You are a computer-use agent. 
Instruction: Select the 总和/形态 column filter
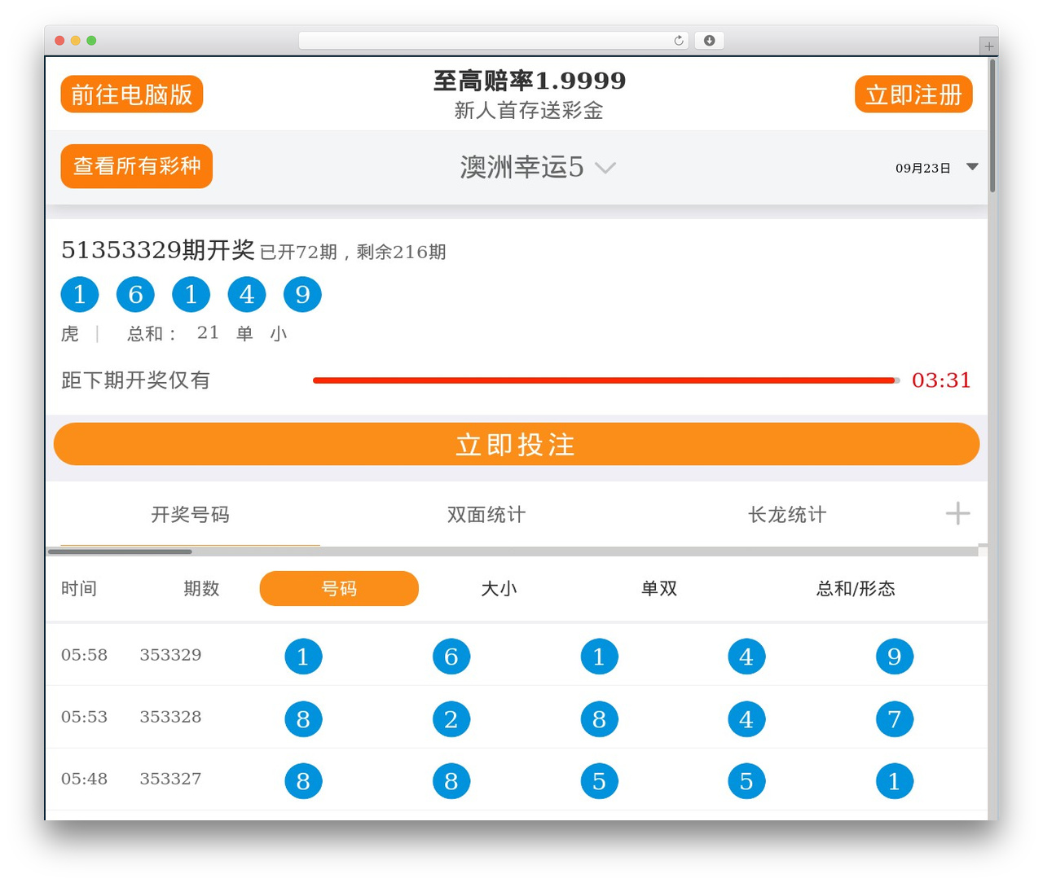coord(856,589)
